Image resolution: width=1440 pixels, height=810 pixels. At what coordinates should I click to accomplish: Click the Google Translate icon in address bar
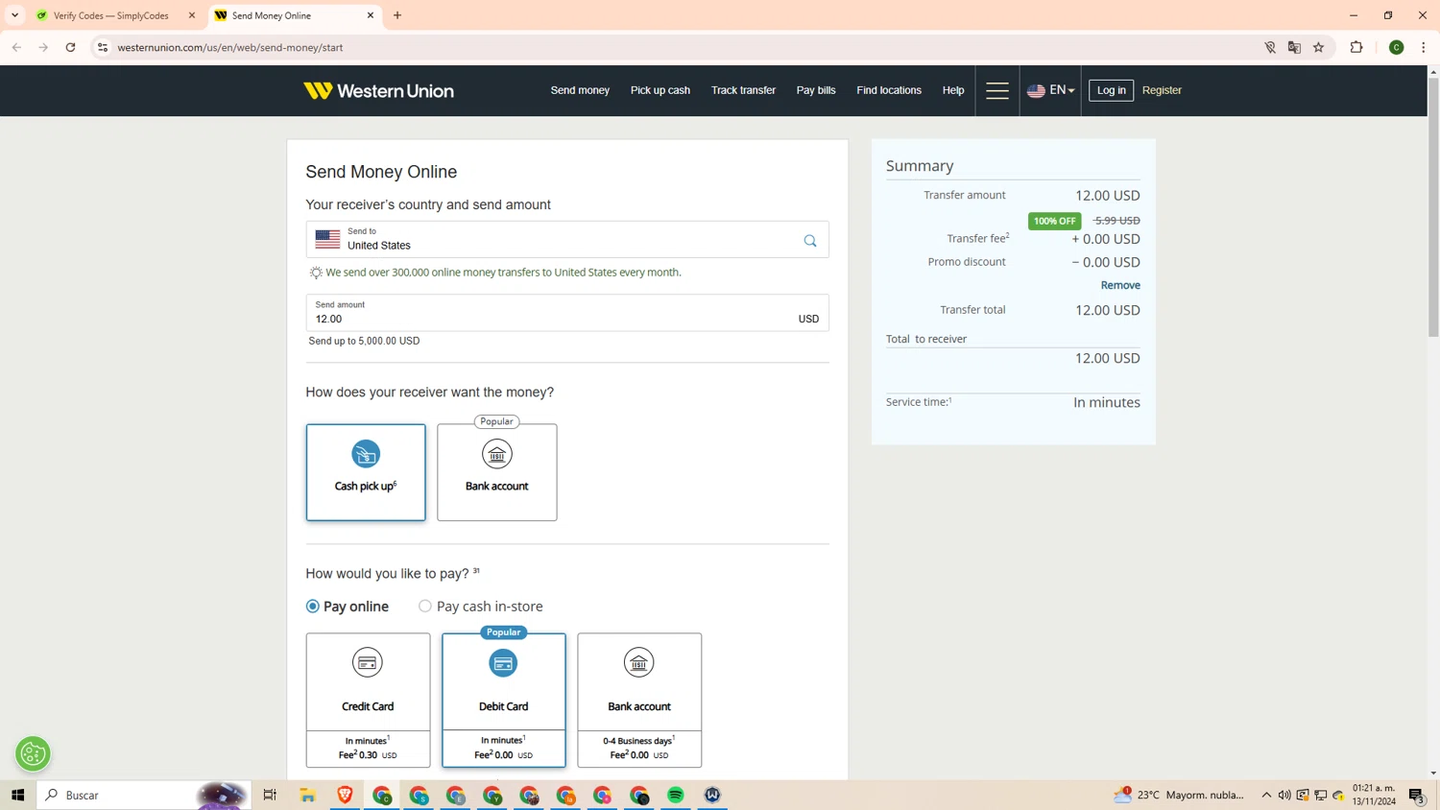1294,47
